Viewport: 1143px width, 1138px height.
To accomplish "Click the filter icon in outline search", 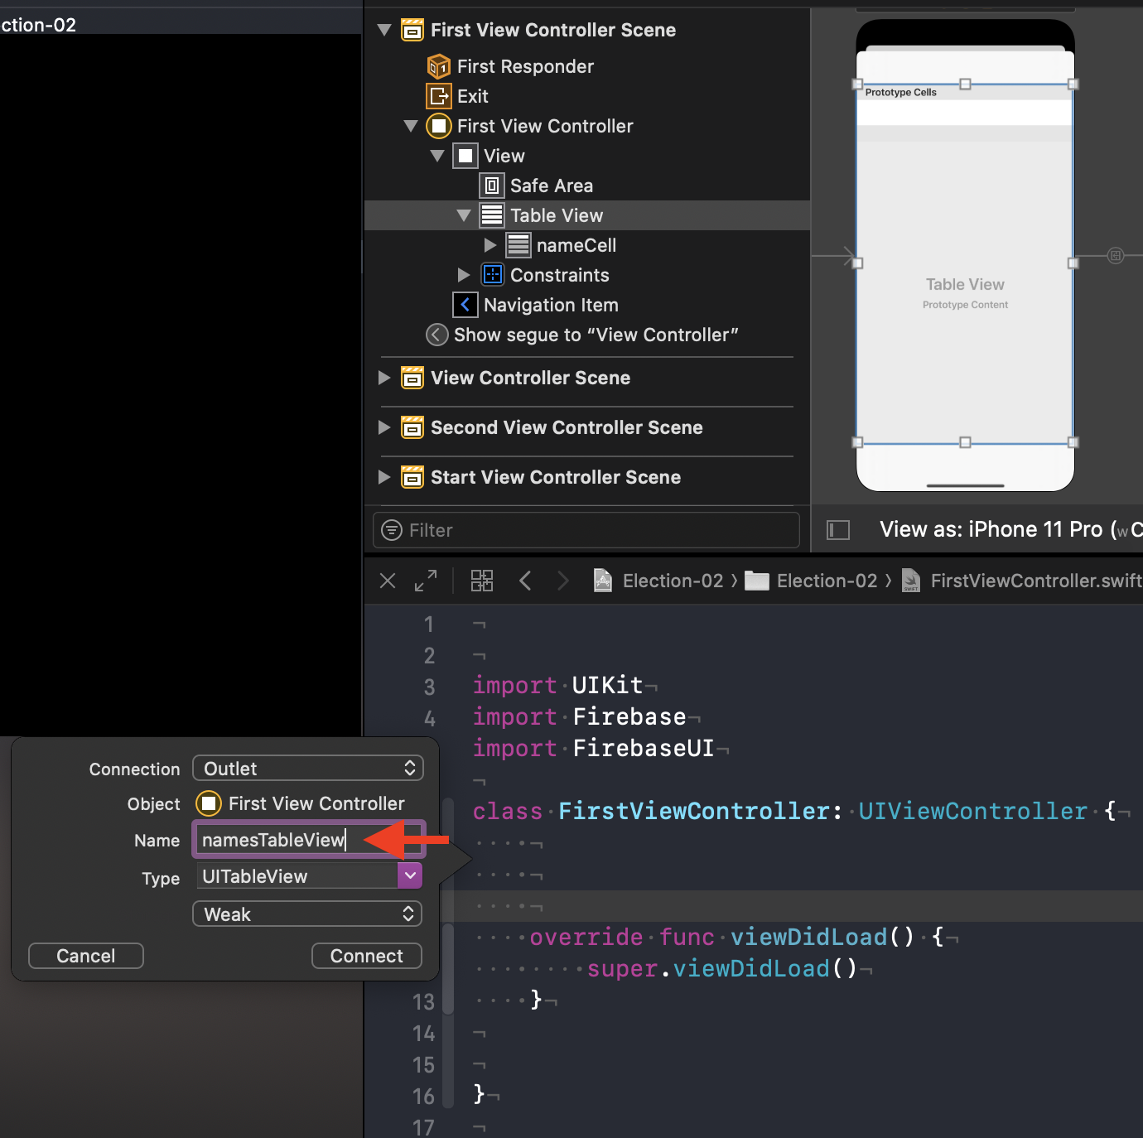I will [392, 530].
